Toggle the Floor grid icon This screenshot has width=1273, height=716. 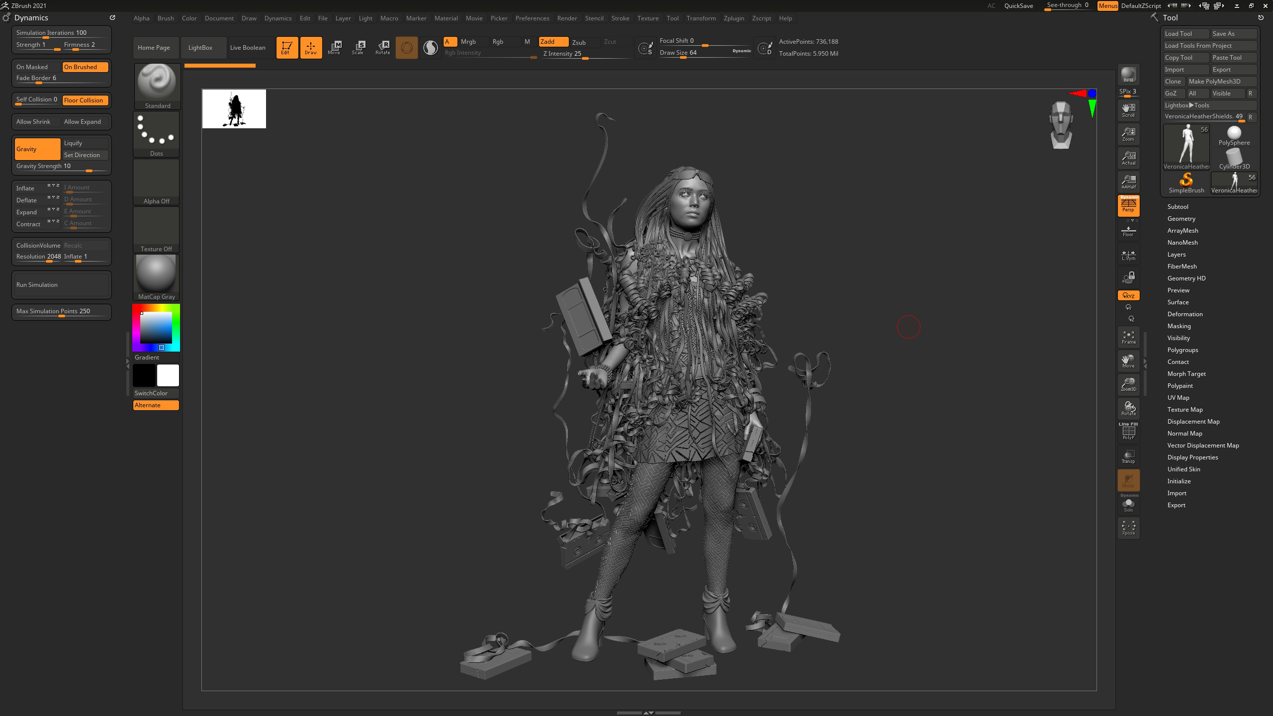(1128, 230)
